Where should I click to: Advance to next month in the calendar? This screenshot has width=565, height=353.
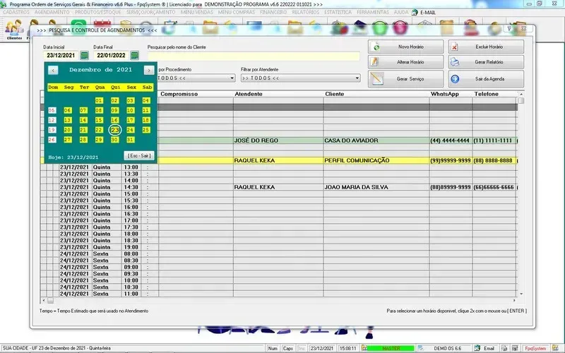click(x=148, y=71)
